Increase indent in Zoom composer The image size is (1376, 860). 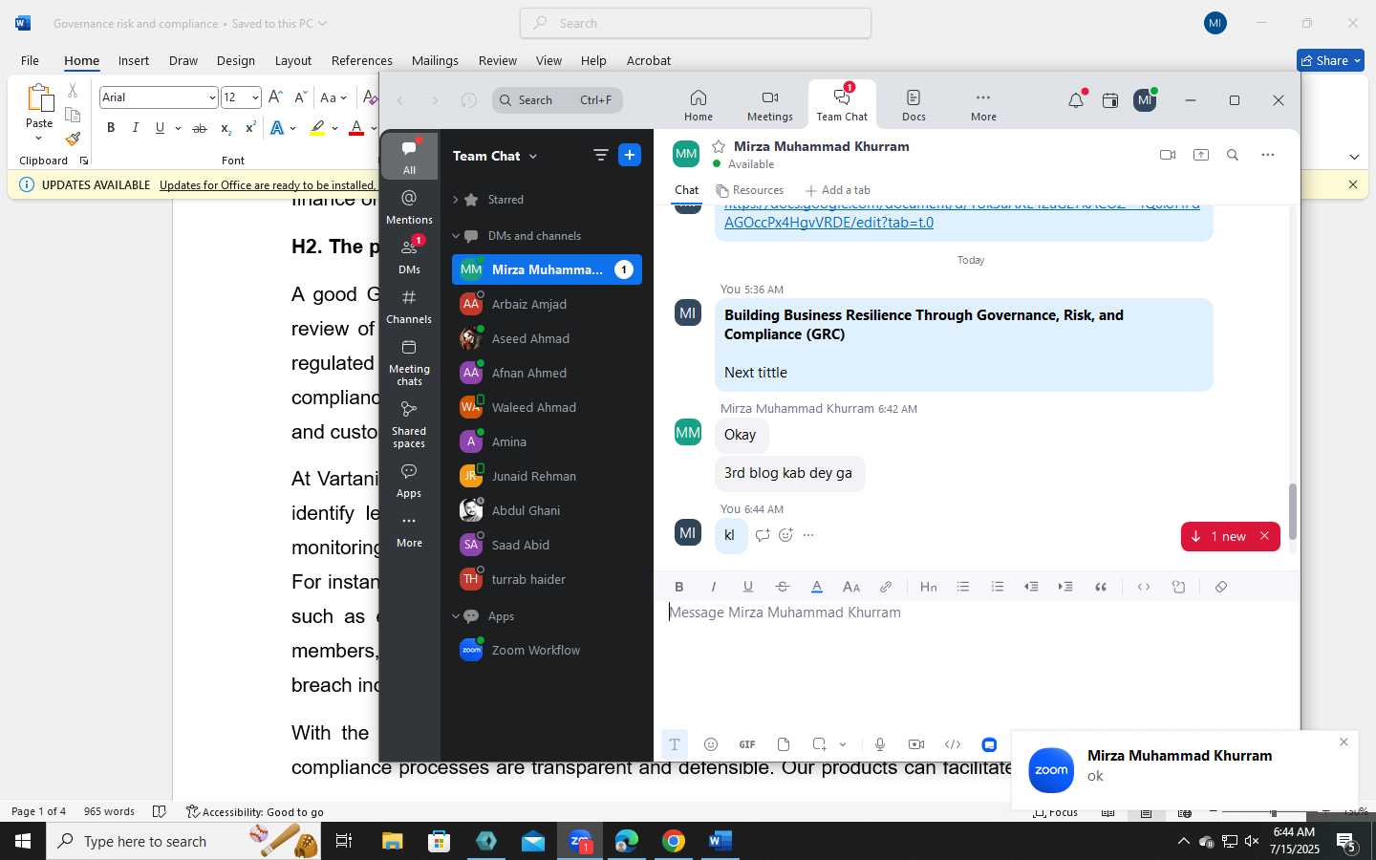(x=1065, y=587)
